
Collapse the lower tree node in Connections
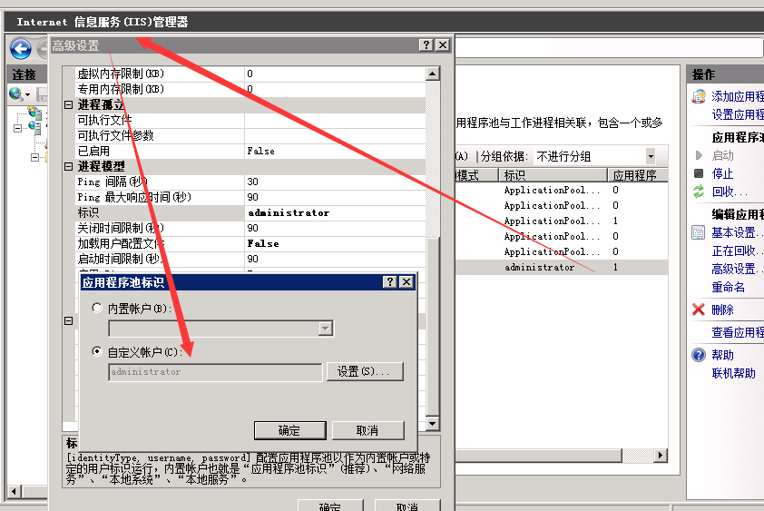[34, 158]
